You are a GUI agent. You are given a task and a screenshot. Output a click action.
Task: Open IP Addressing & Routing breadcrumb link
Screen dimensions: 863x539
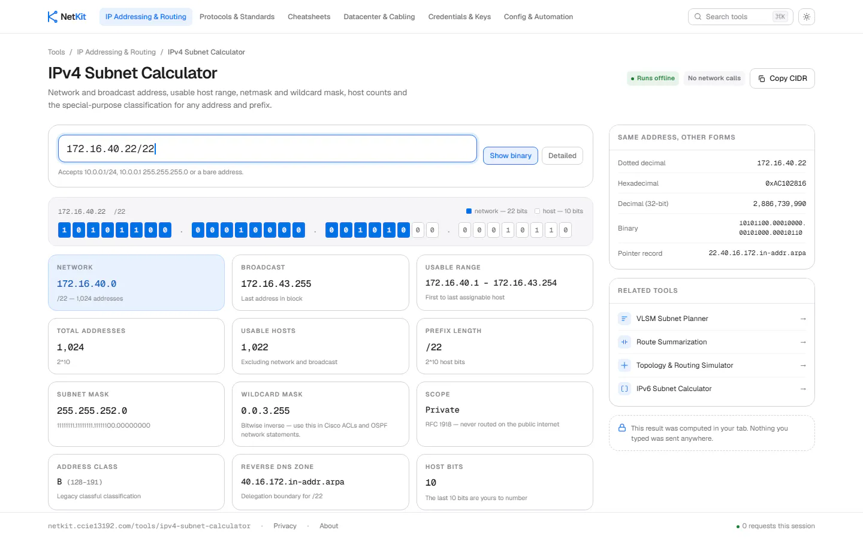116,52
